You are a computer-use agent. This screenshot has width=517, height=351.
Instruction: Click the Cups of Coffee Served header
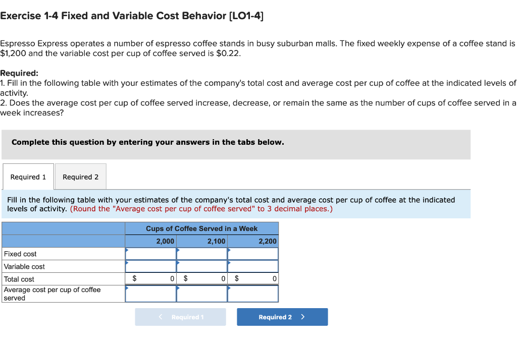pyautogui.click(x=201, y=228)
